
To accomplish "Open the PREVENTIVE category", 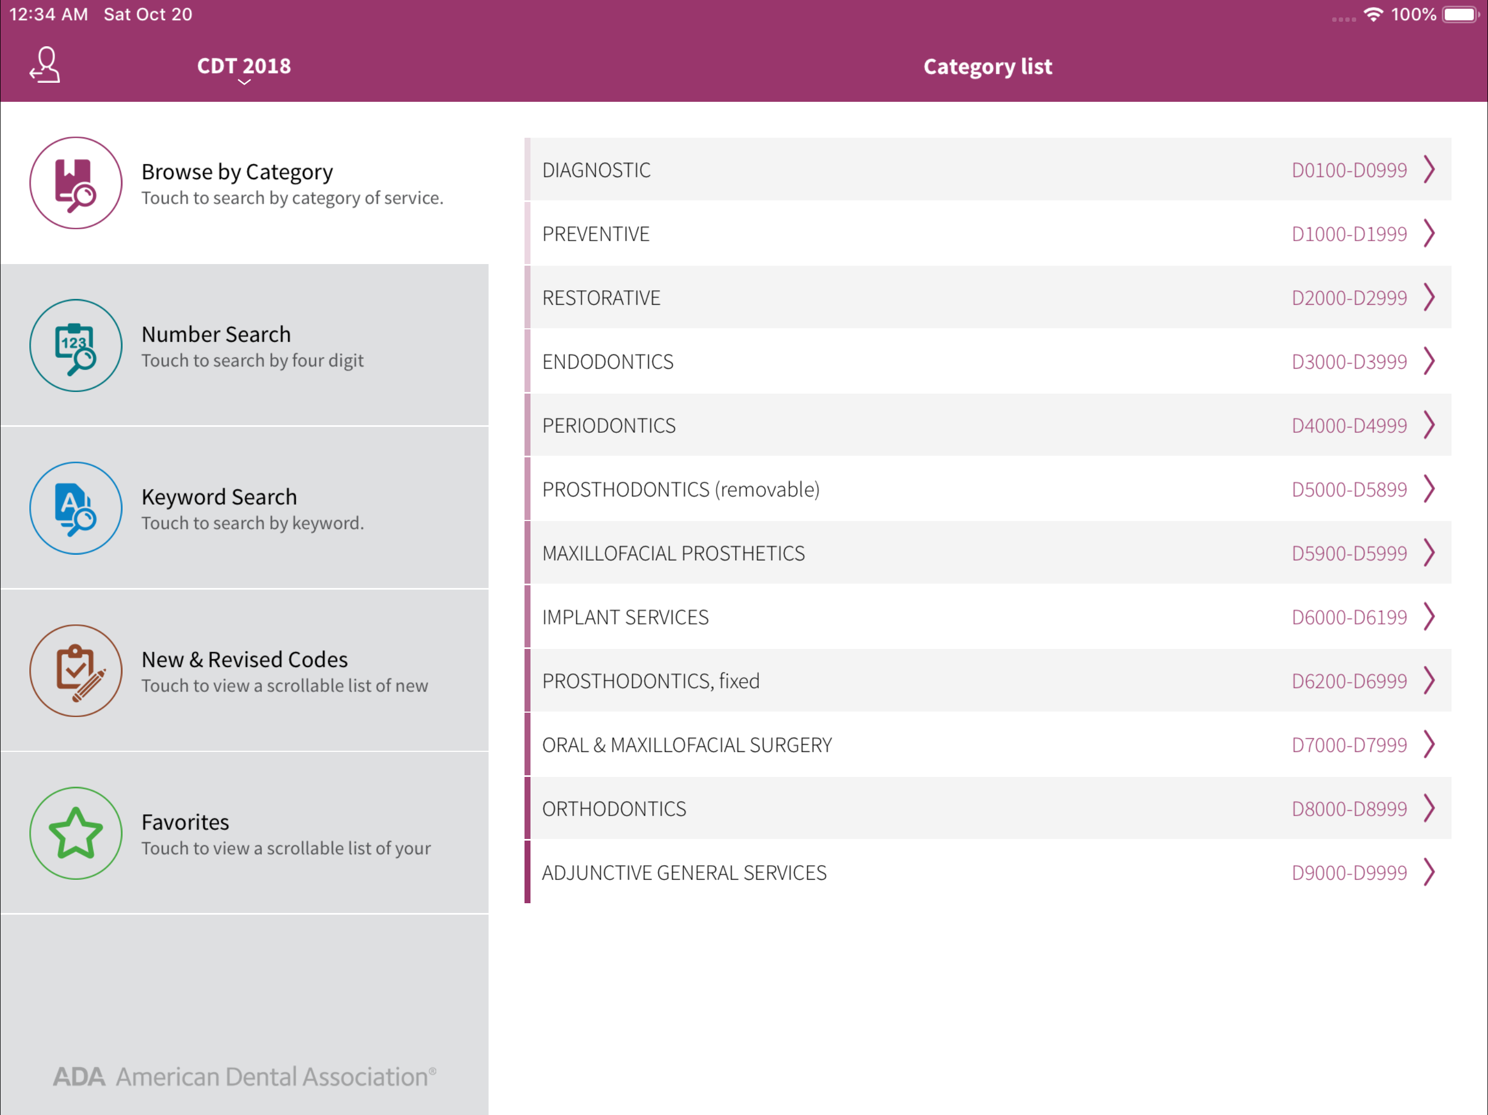I will 988,234.
